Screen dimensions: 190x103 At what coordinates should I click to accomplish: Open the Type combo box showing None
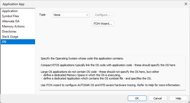point(69,15)
